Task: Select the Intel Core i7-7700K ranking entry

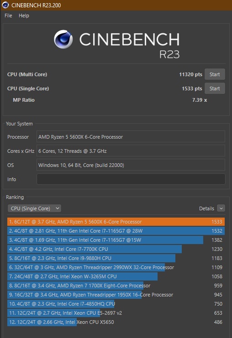Action: tap(116, 249)
